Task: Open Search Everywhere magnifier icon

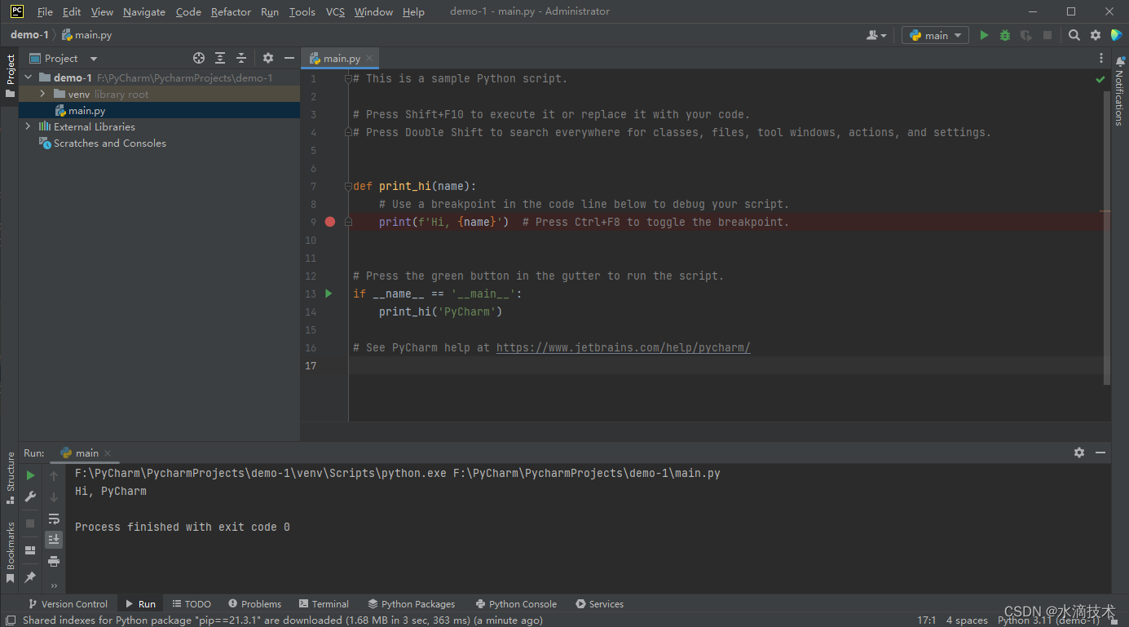Action: click(x=1074, y=35)
